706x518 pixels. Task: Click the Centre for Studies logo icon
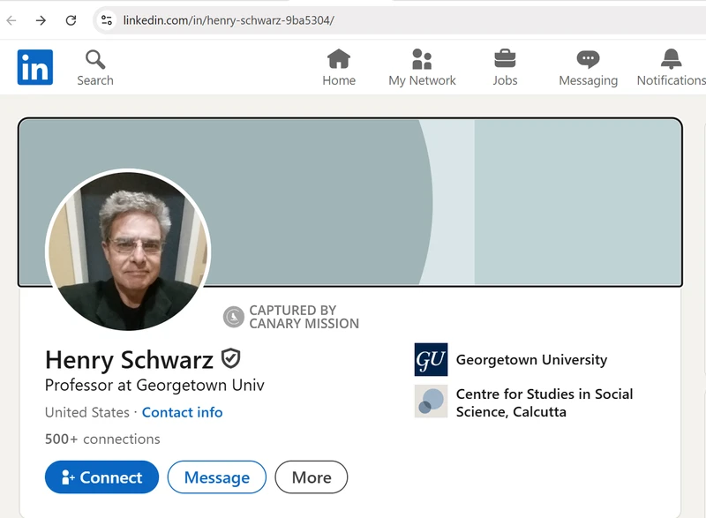(x=431, y=401)
